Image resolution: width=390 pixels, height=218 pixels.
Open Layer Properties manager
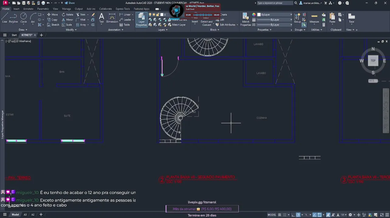[x=141, y=19]
